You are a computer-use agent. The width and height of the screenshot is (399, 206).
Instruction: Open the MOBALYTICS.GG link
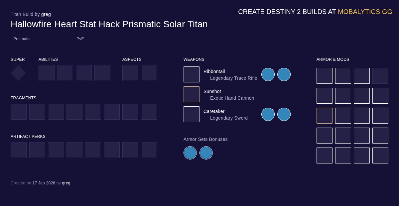[365, 12]
